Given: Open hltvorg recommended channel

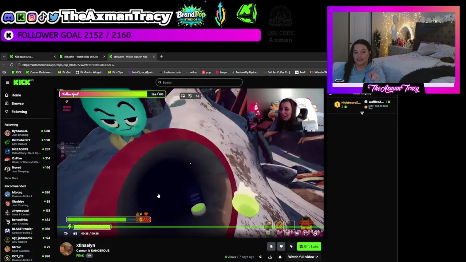Looking at the screenshot, I should point(27,194).
